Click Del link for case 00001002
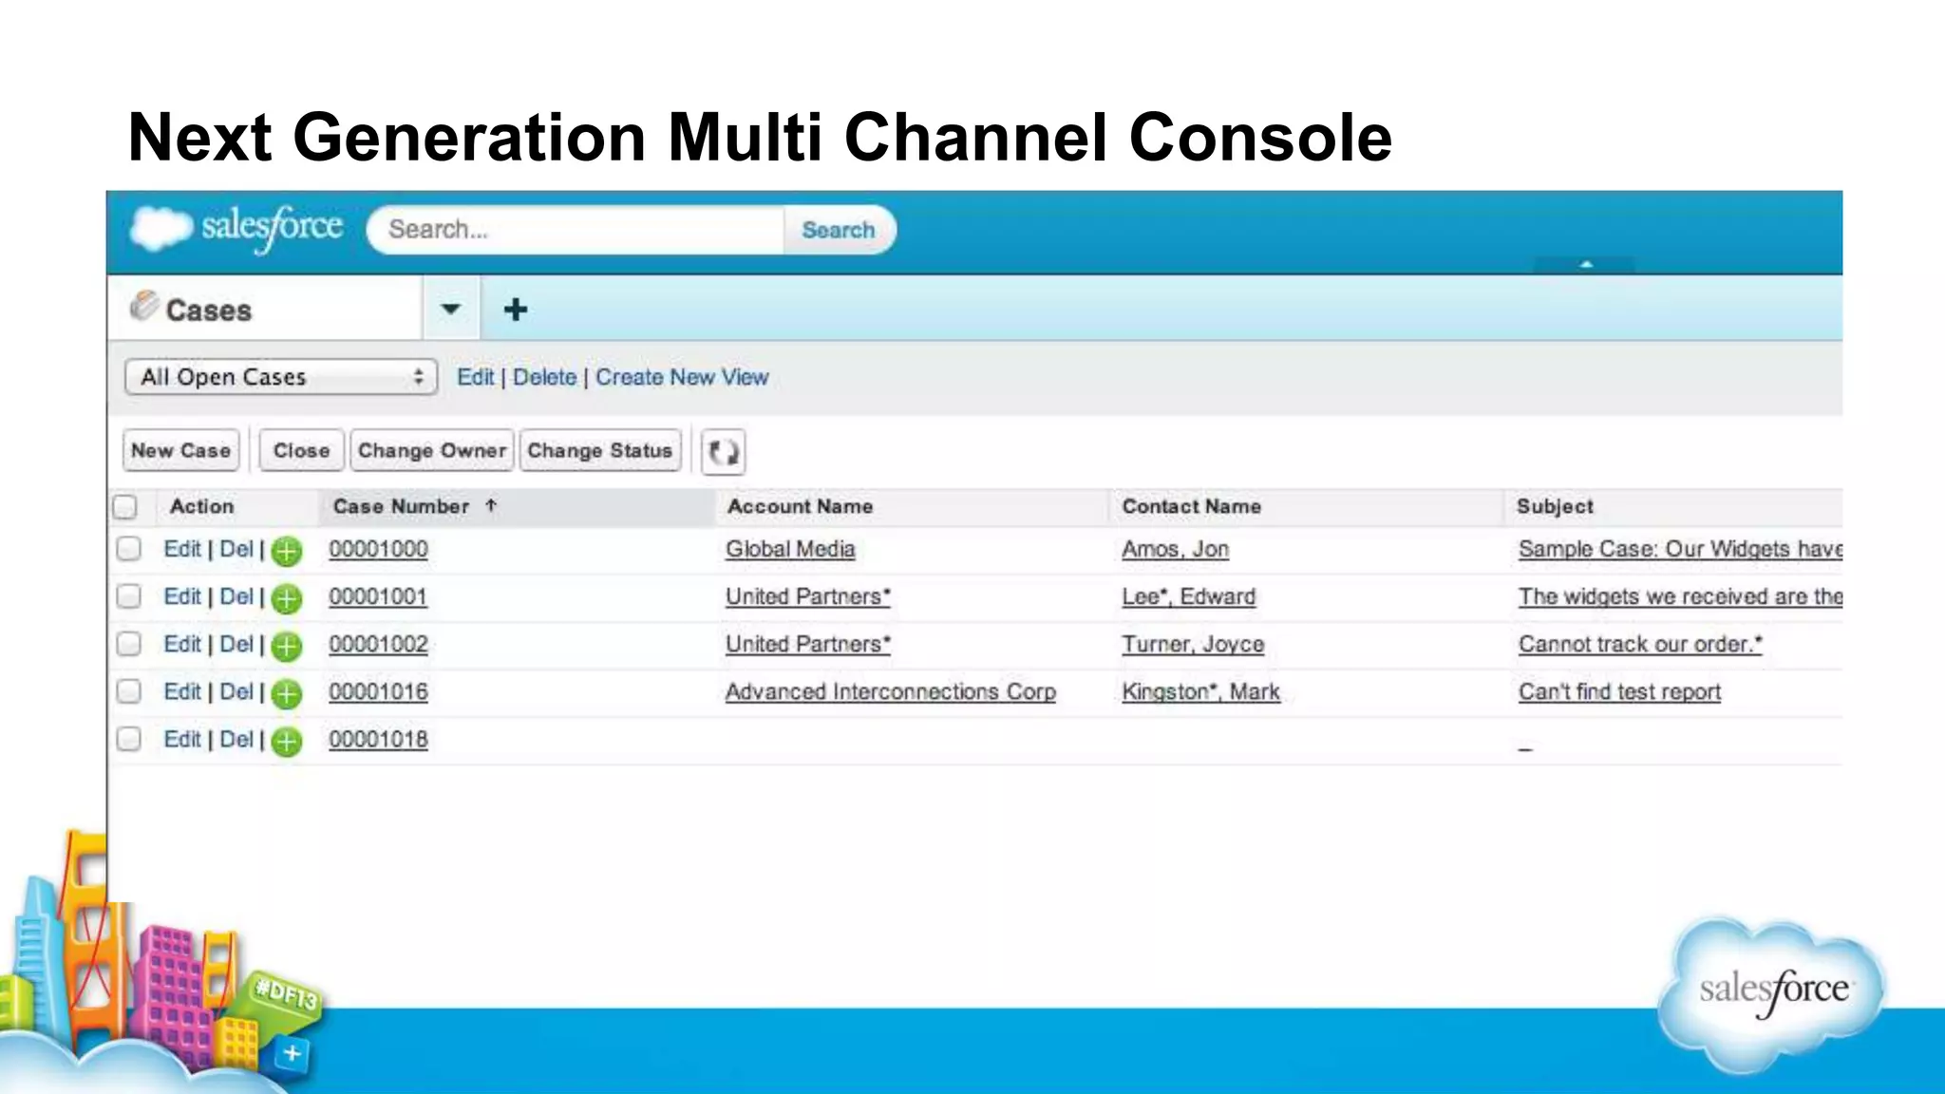 coord(236,644)
